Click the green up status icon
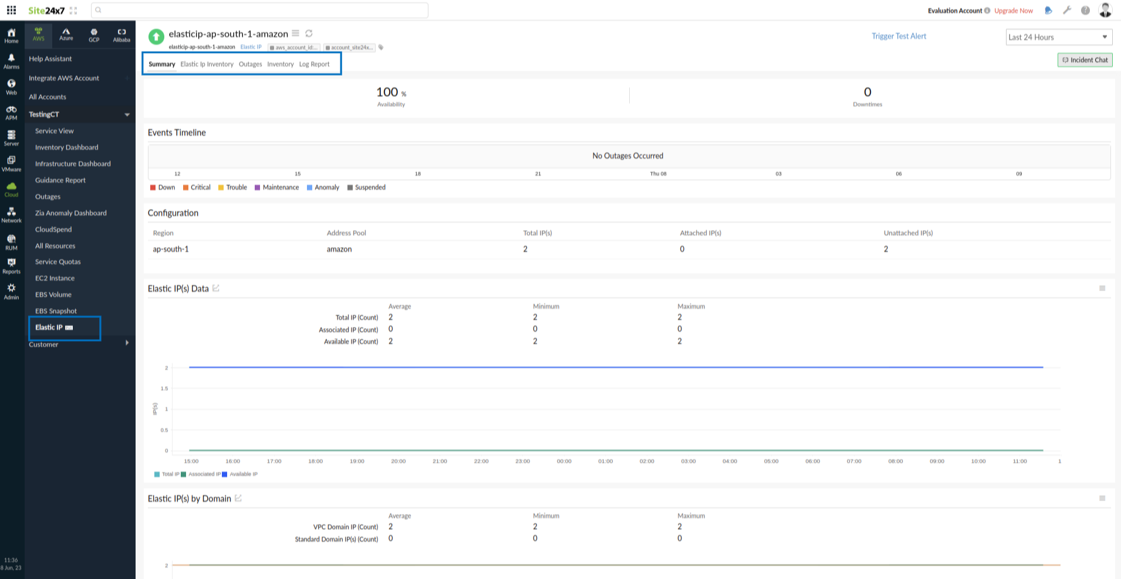 pos(156,37)
